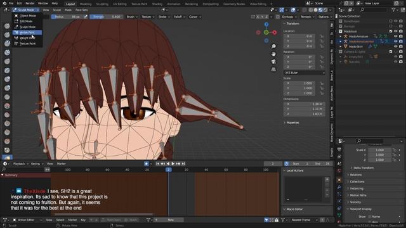Click the current frame marker 2

tap(169, 170)
